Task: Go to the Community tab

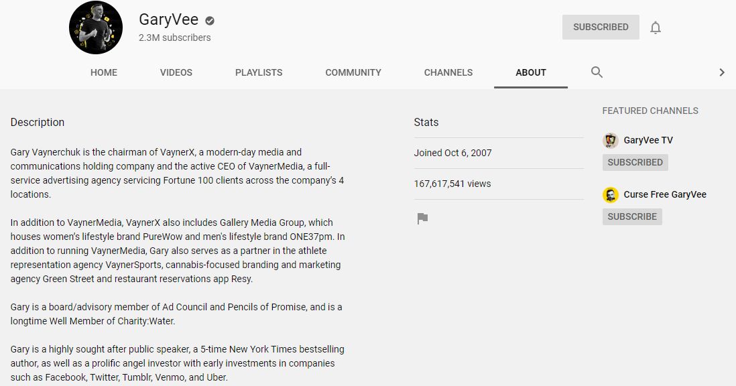Action: point(353,72)
